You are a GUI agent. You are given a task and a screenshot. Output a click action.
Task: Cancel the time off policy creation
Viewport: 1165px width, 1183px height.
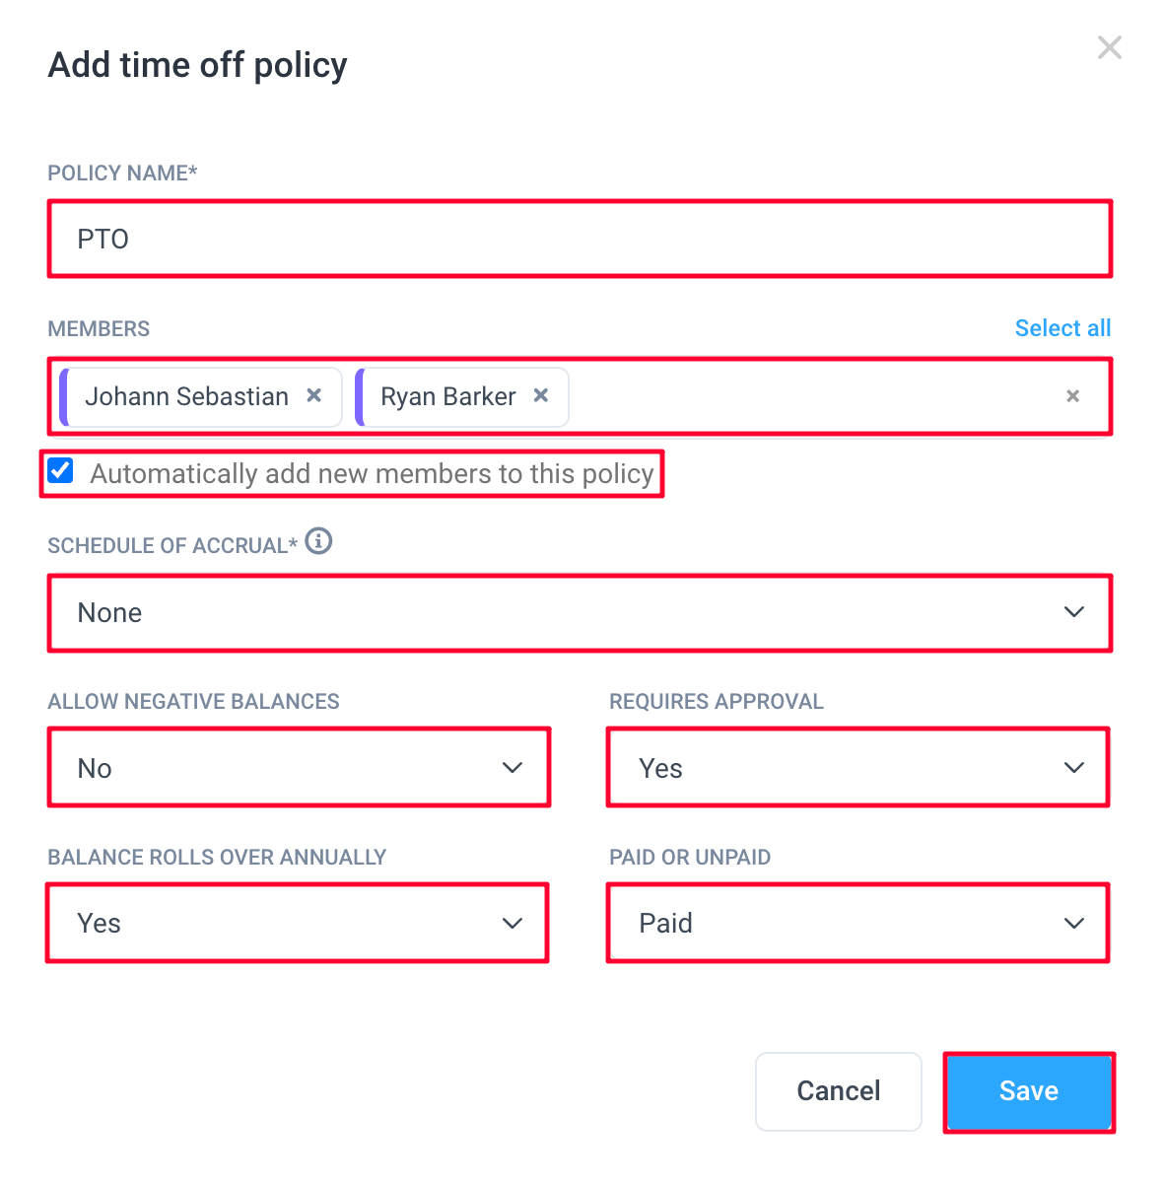click(838, 1091)
